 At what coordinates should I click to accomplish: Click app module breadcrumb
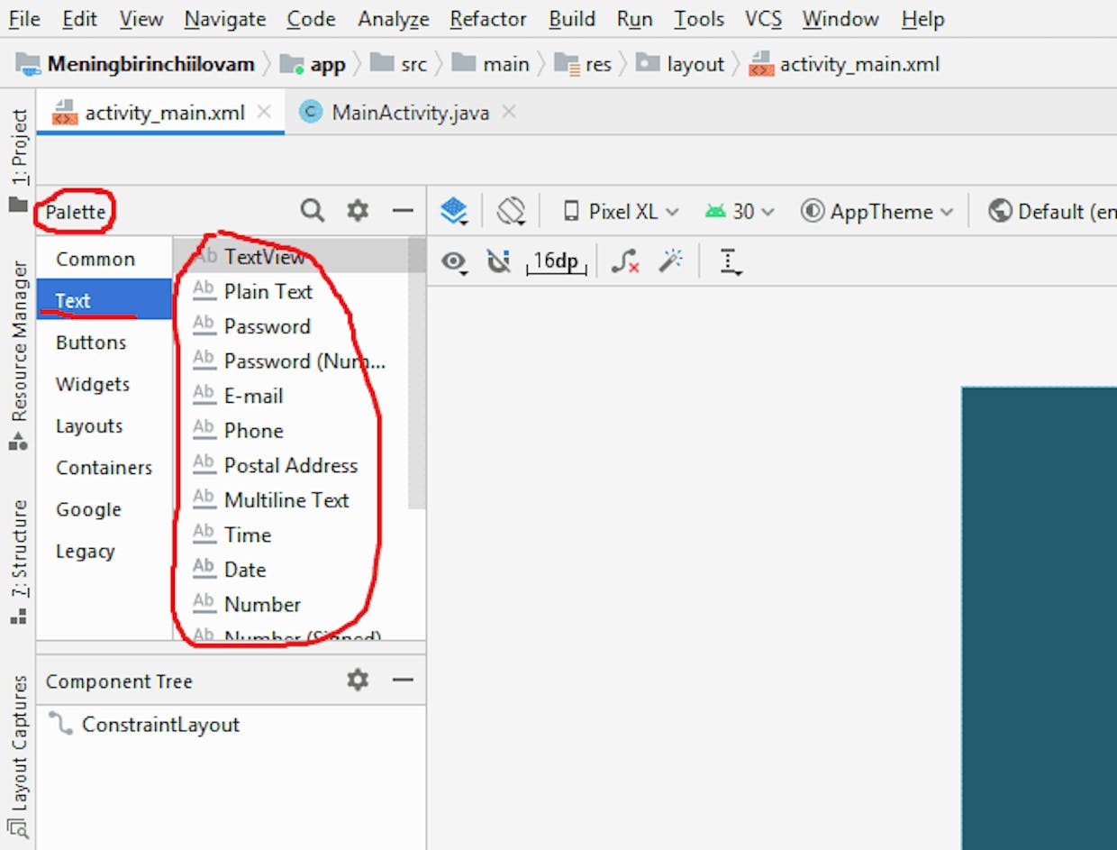tap(313, 65)
